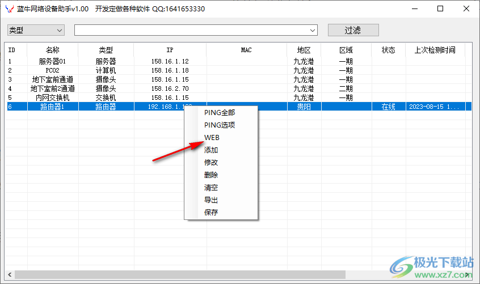Click IP cell 158.16.1.18
The image size is (480, 284).
pos(170,70)
